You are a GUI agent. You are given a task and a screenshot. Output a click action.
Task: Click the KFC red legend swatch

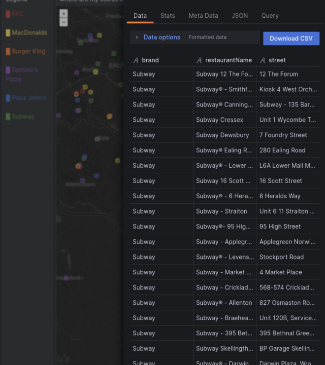tap(8, 14)
